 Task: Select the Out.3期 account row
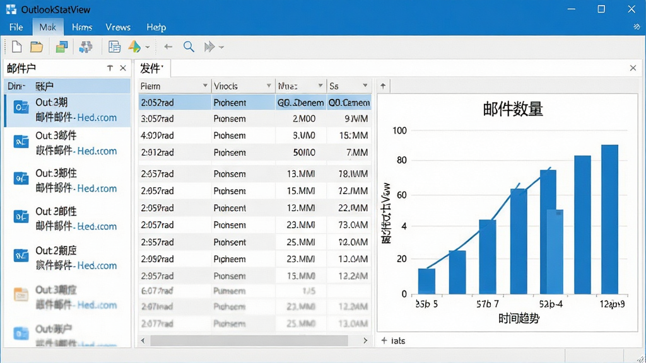pyautogui.click(x=68, y=110)
